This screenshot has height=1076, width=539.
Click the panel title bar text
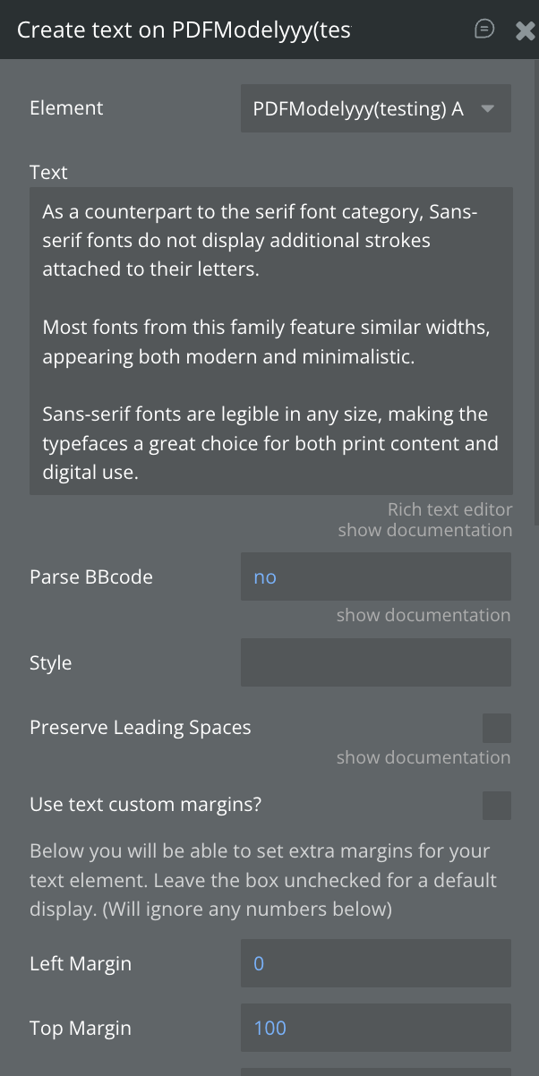coord(184,30)
